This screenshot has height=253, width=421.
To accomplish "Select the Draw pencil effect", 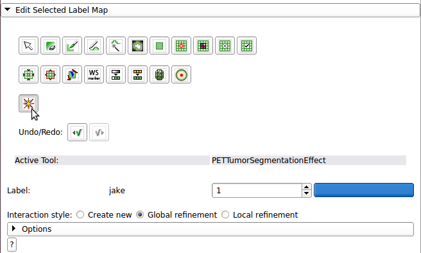I will pyautogui.click(x=94, y=46).
